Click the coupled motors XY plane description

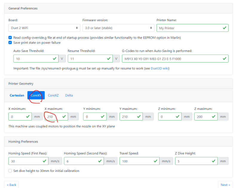(x=62, y=126)
